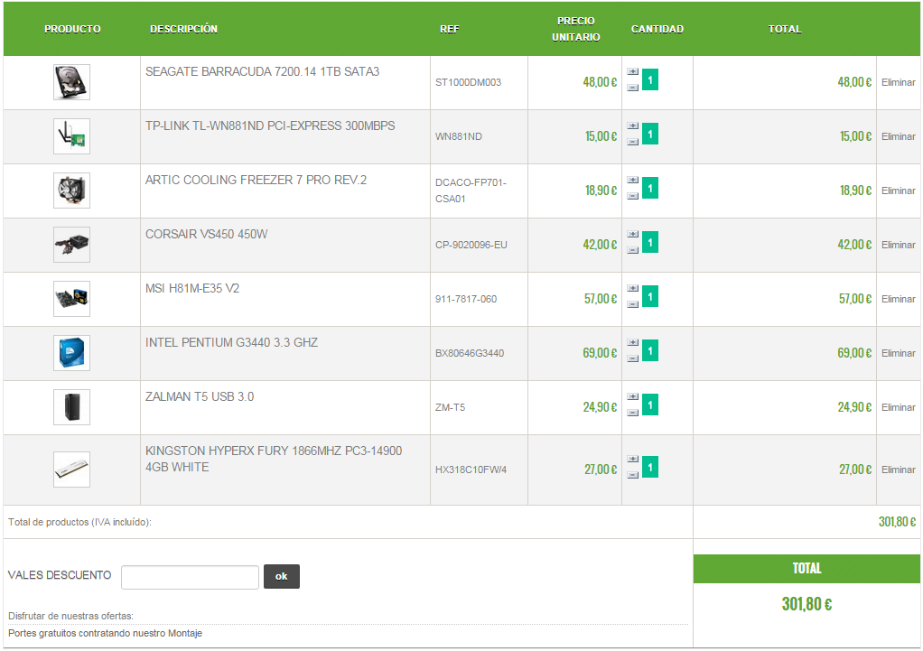Open the Intel Pentium box thumbnail
Viewport: 923px width, 651px height.
pos(72,353)
